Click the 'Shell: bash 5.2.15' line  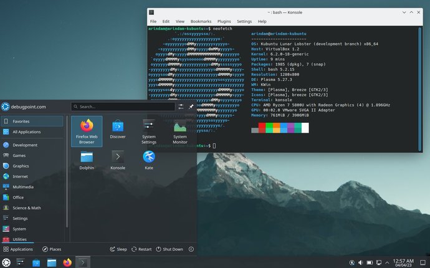point(272,69)
